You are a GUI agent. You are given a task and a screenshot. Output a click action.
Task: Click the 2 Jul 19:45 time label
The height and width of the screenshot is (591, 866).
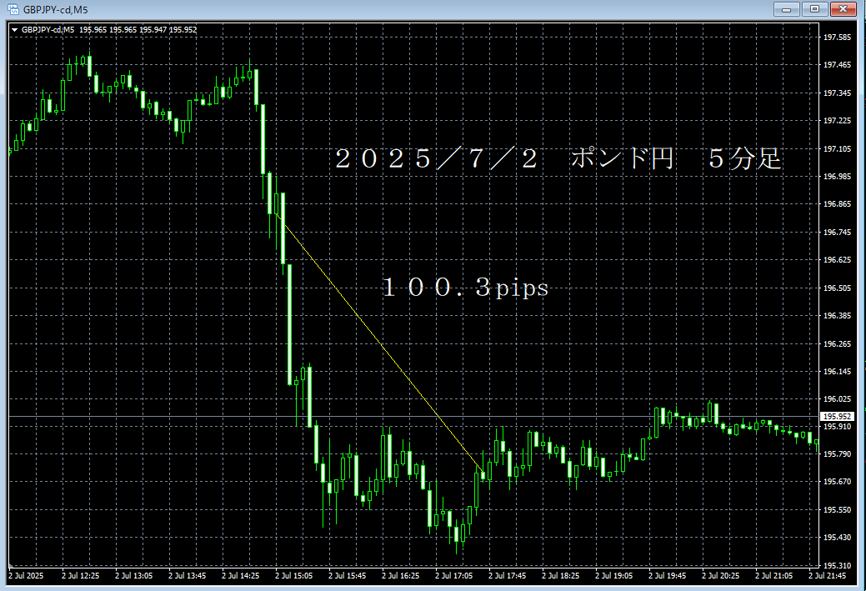coord(667,575)
